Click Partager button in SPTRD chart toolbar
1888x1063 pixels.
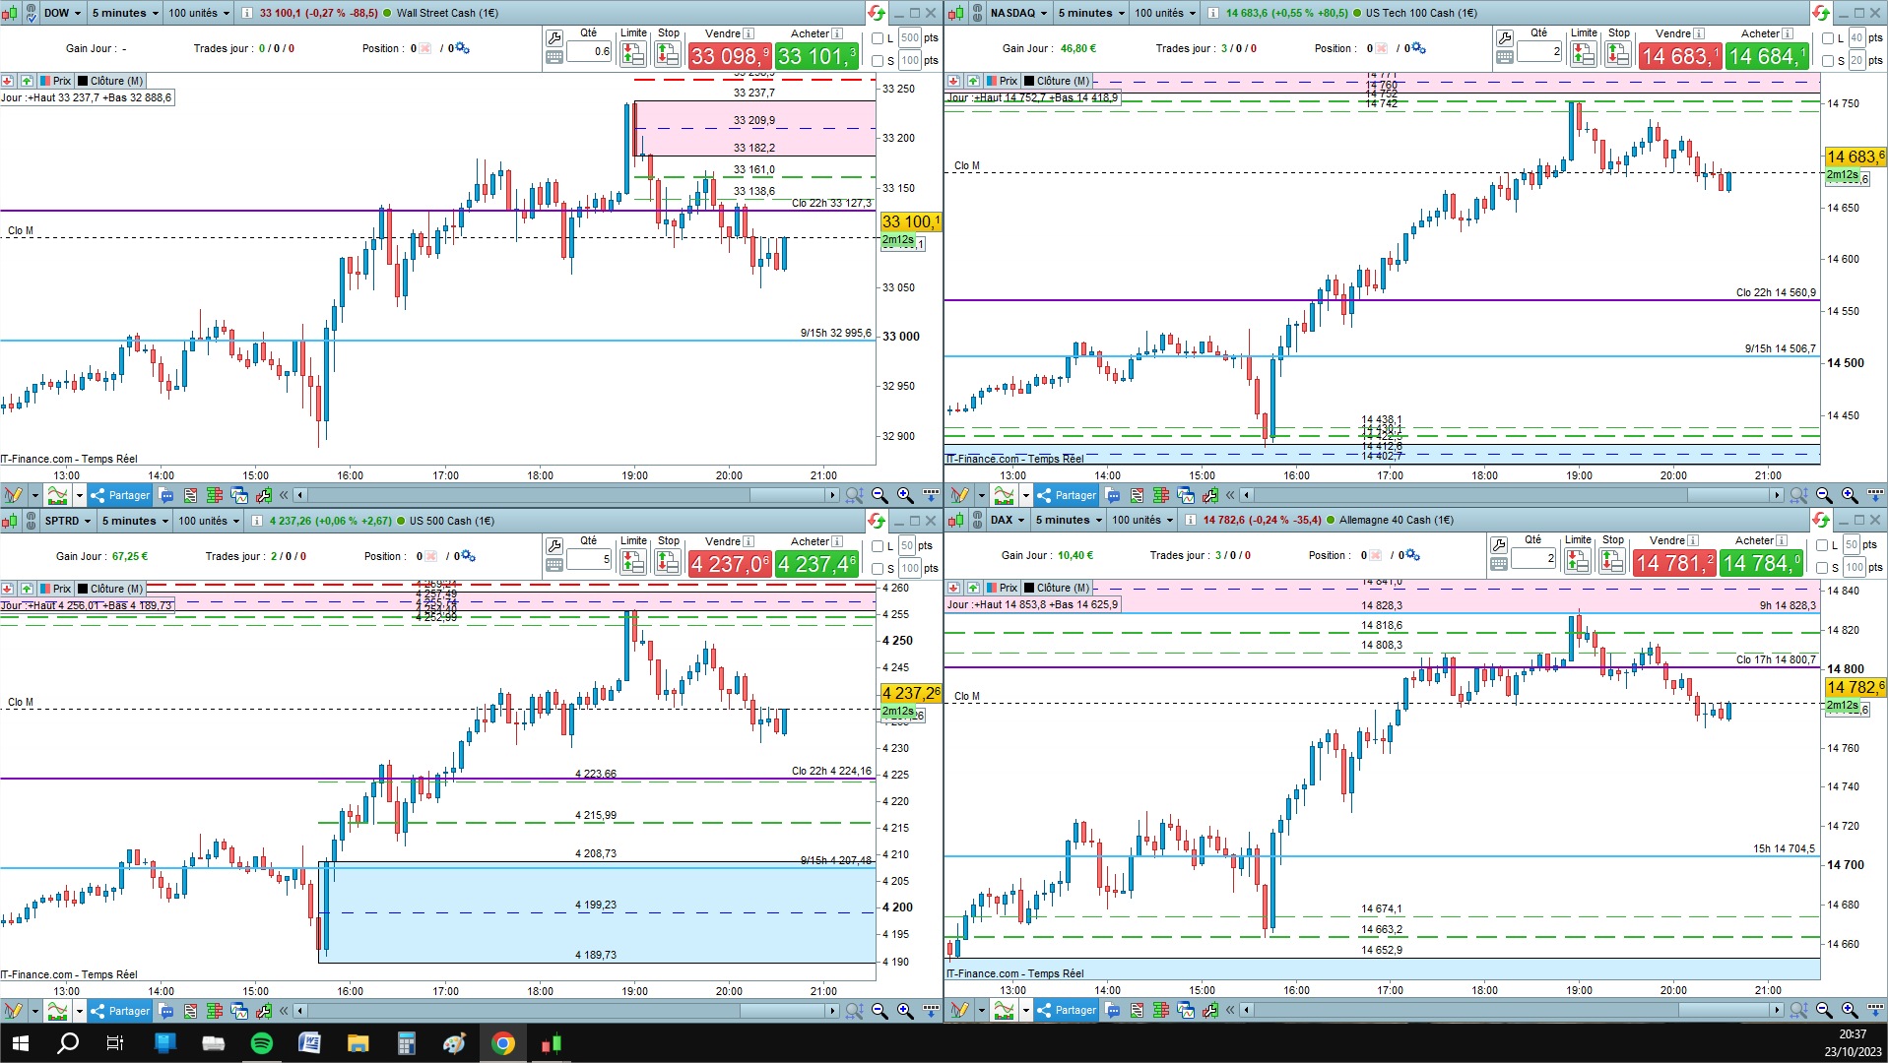click(x=120, y=1011)
